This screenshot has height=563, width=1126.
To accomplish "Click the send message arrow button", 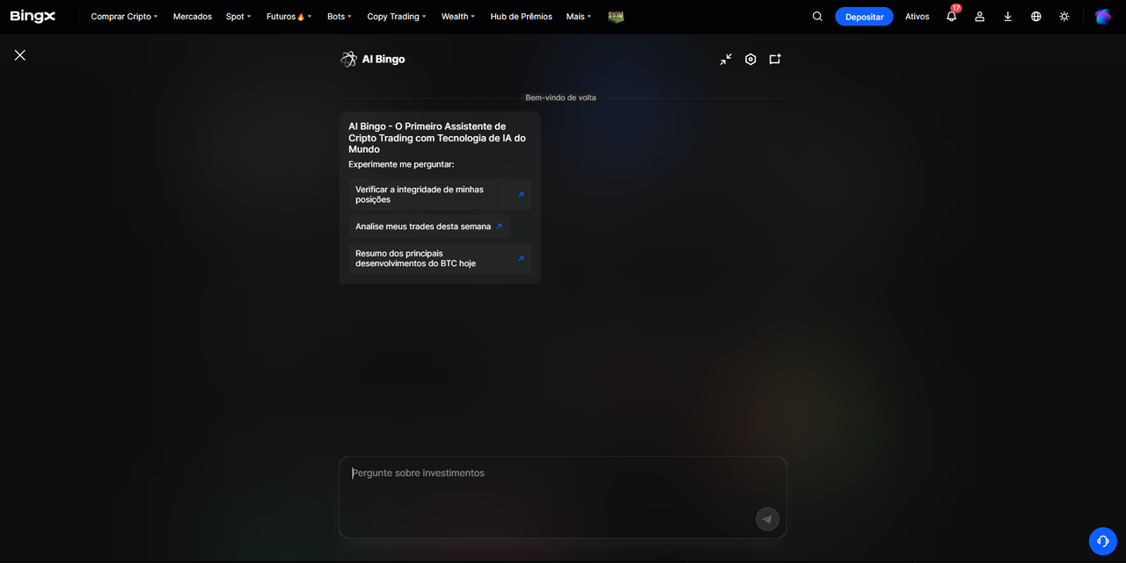I will tap(767, 518).
